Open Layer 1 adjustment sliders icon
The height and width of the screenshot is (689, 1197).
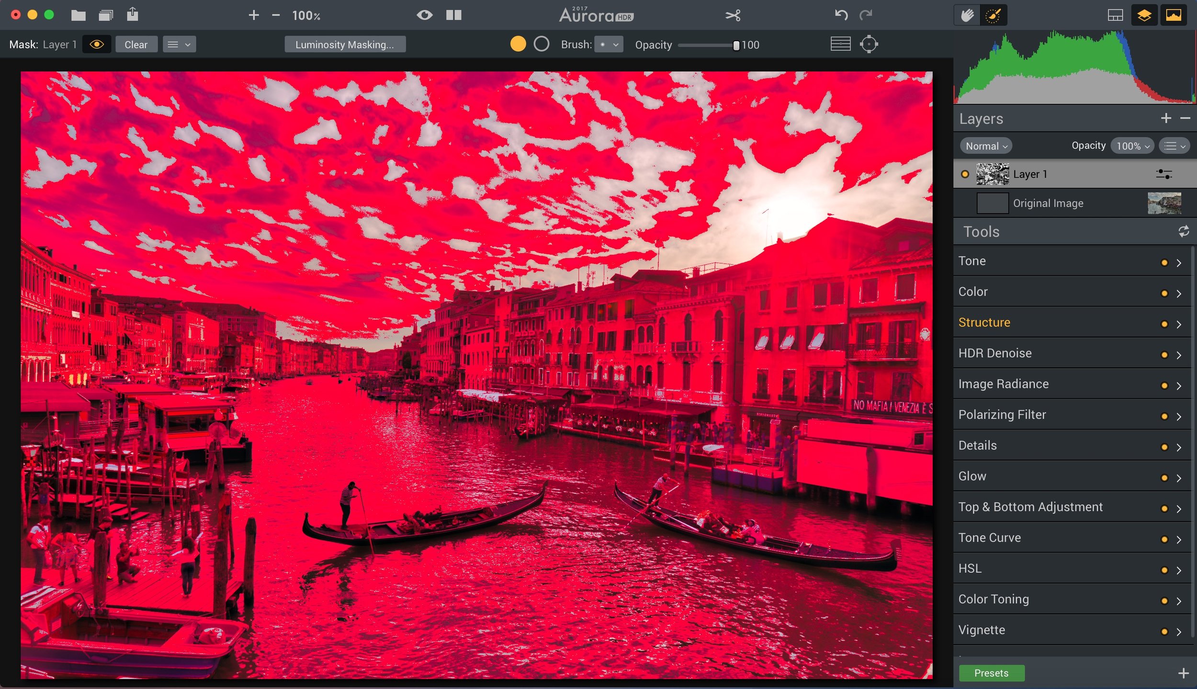point(1164,174)
